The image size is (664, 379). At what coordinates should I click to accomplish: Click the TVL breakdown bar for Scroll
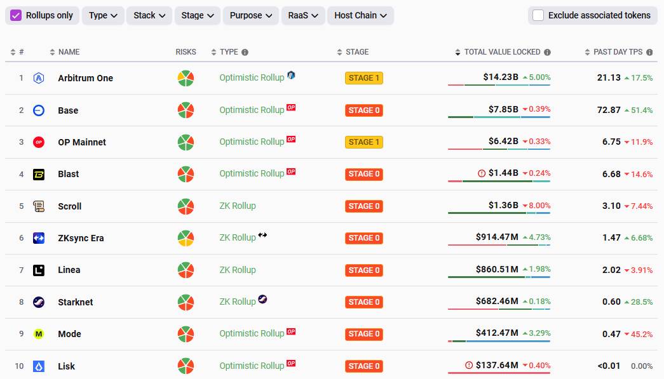pos(499,213)
